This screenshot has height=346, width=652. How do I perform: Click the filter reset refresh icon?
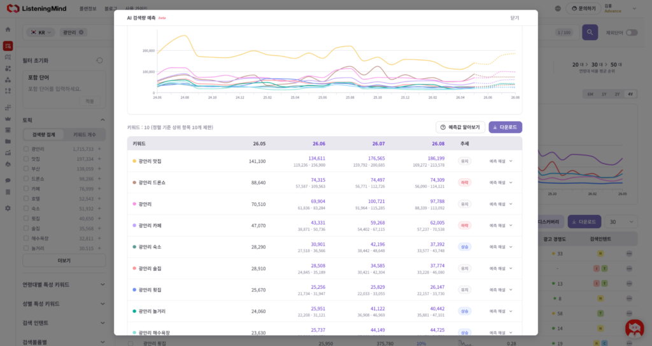(99, 60)
